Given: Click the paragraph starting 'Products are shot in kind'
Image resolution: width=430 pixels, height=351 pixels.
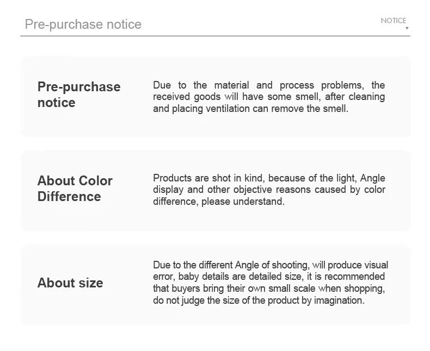Looking at the screenshot, I should click(269, 190).
